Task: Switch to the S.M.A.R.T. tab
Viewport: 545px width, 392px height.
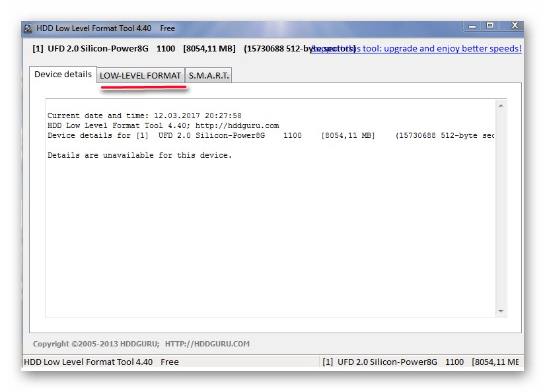Action: pyautogui.click(x=209, y=75)
